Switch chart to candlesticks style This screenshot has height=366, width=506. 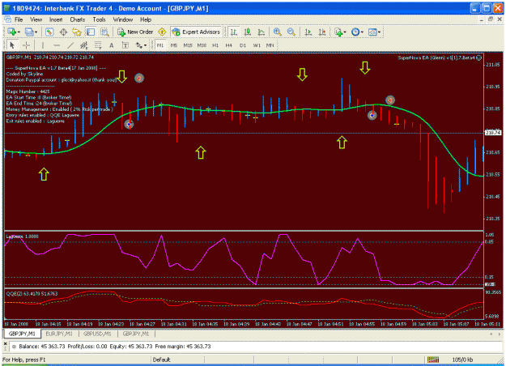(248, 32)
